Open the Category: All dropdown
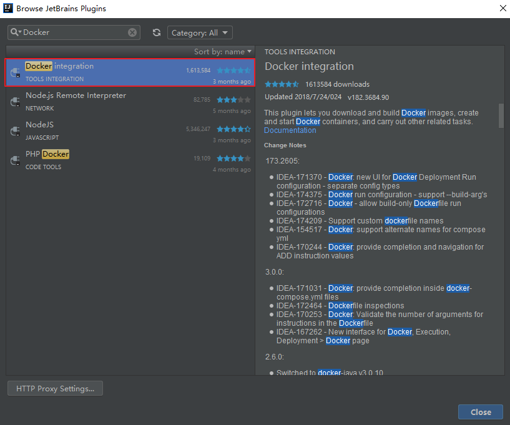Screen dimensions: 510x425 [x=200, y=32]
